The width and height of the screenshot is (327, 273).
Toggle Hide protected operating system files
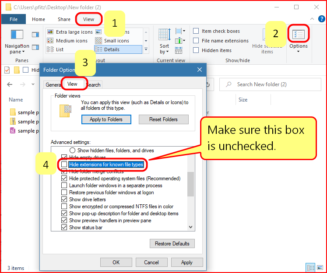tap(64, 178)
